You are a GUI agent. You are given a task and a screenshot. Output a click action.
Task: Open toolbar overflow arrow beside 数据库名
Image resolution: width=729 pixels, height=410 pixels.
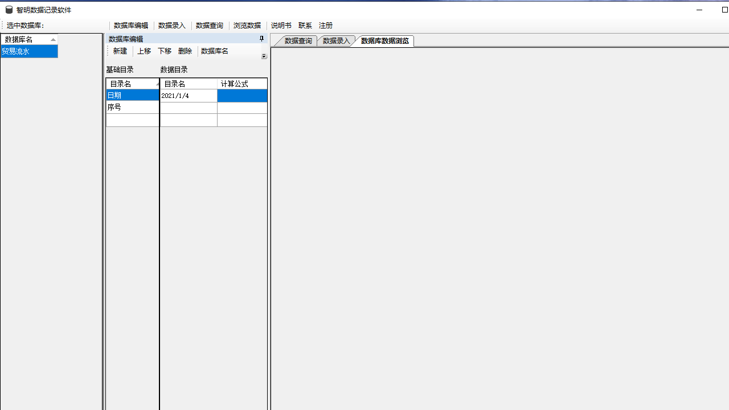(x=264, y=56)
